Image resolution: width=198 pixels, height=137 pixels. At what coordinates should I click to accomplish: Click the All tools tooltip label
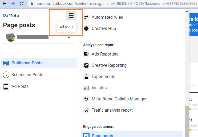67,27
